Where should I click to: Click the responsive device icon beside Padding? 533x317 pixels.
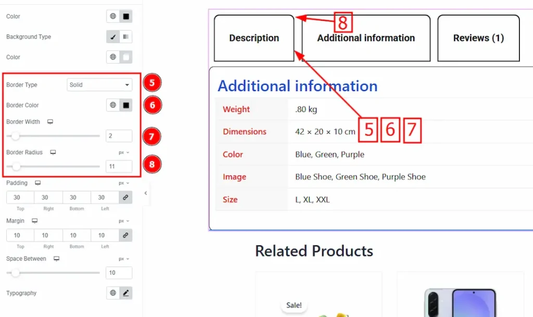pyautogui.click(x=37, y=183)
